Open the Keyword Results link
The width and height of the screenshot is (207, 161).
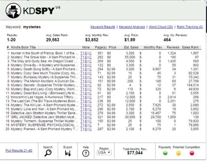(103, 27)
